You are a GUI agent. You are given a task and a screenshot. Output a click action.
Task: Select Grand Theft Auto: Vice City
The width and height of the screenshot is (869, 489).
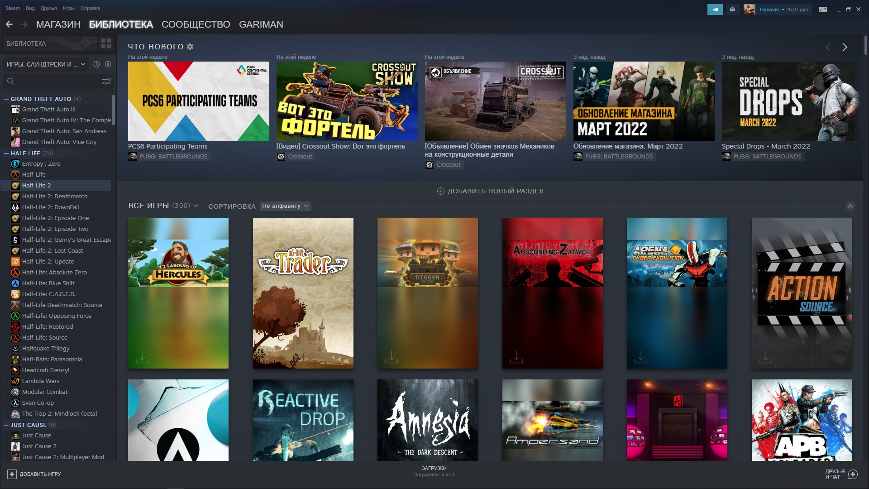56,142
